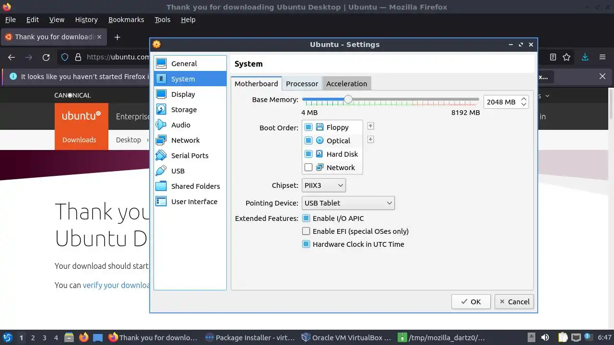
Task: Open Display settings monitor icon
Action: pos(161,94)
